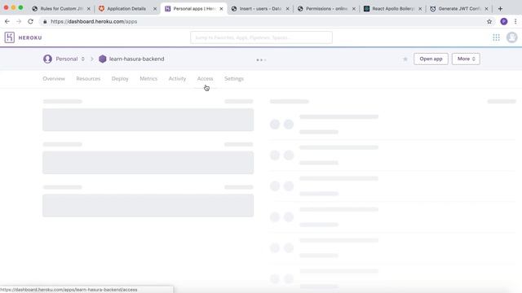
Task: Switch to Generate JWT Config browser tab
Action: pyautogui.click(x=458, y=9)
